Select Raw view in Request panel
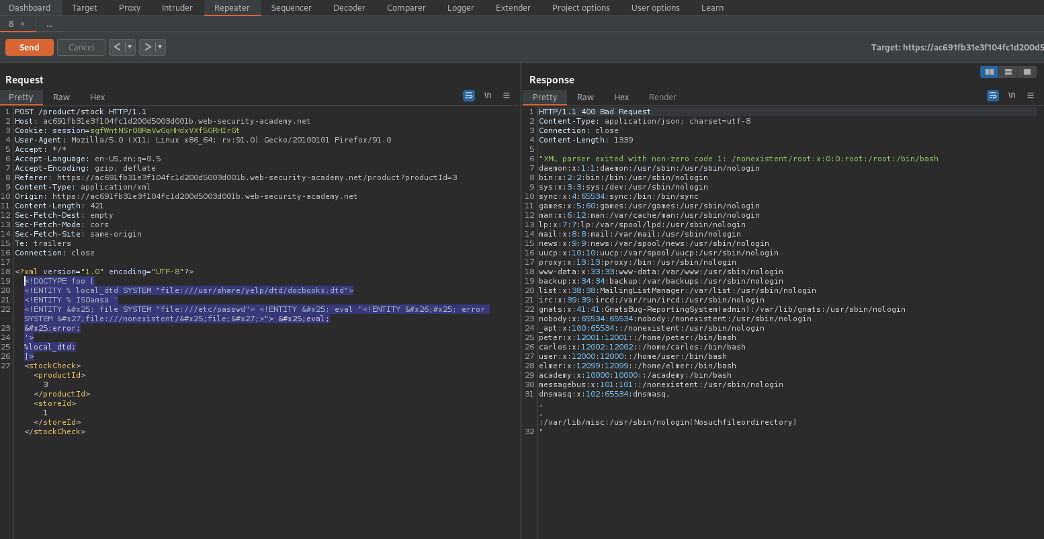 click(61, 97)
